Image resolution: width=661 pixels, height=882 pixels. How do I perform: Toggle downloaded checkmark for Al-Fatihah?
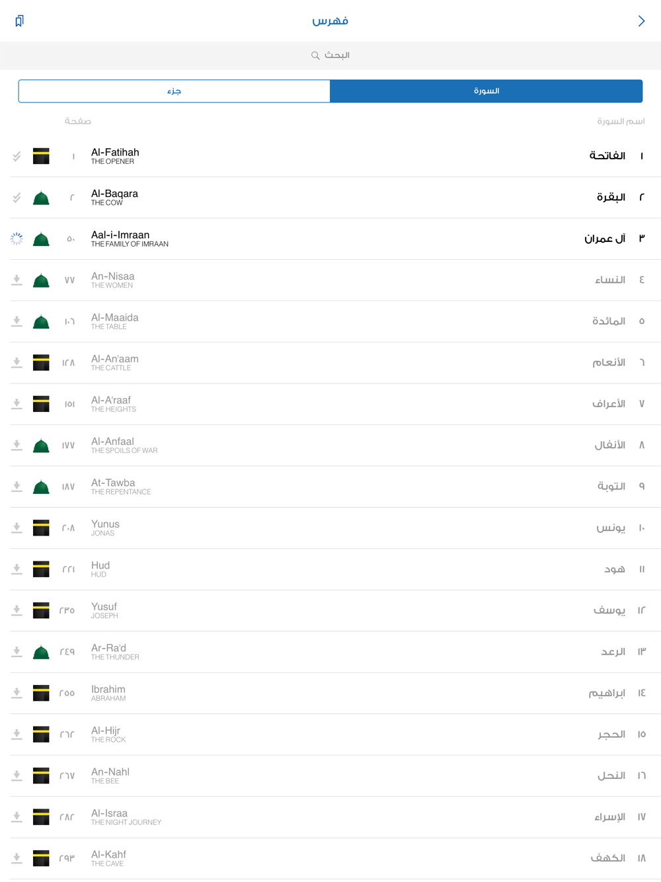point(17,156)
